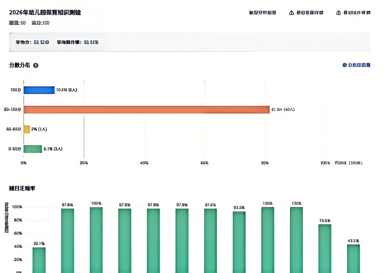
Task: Click the '80-100分' row label
Action: 13,110
